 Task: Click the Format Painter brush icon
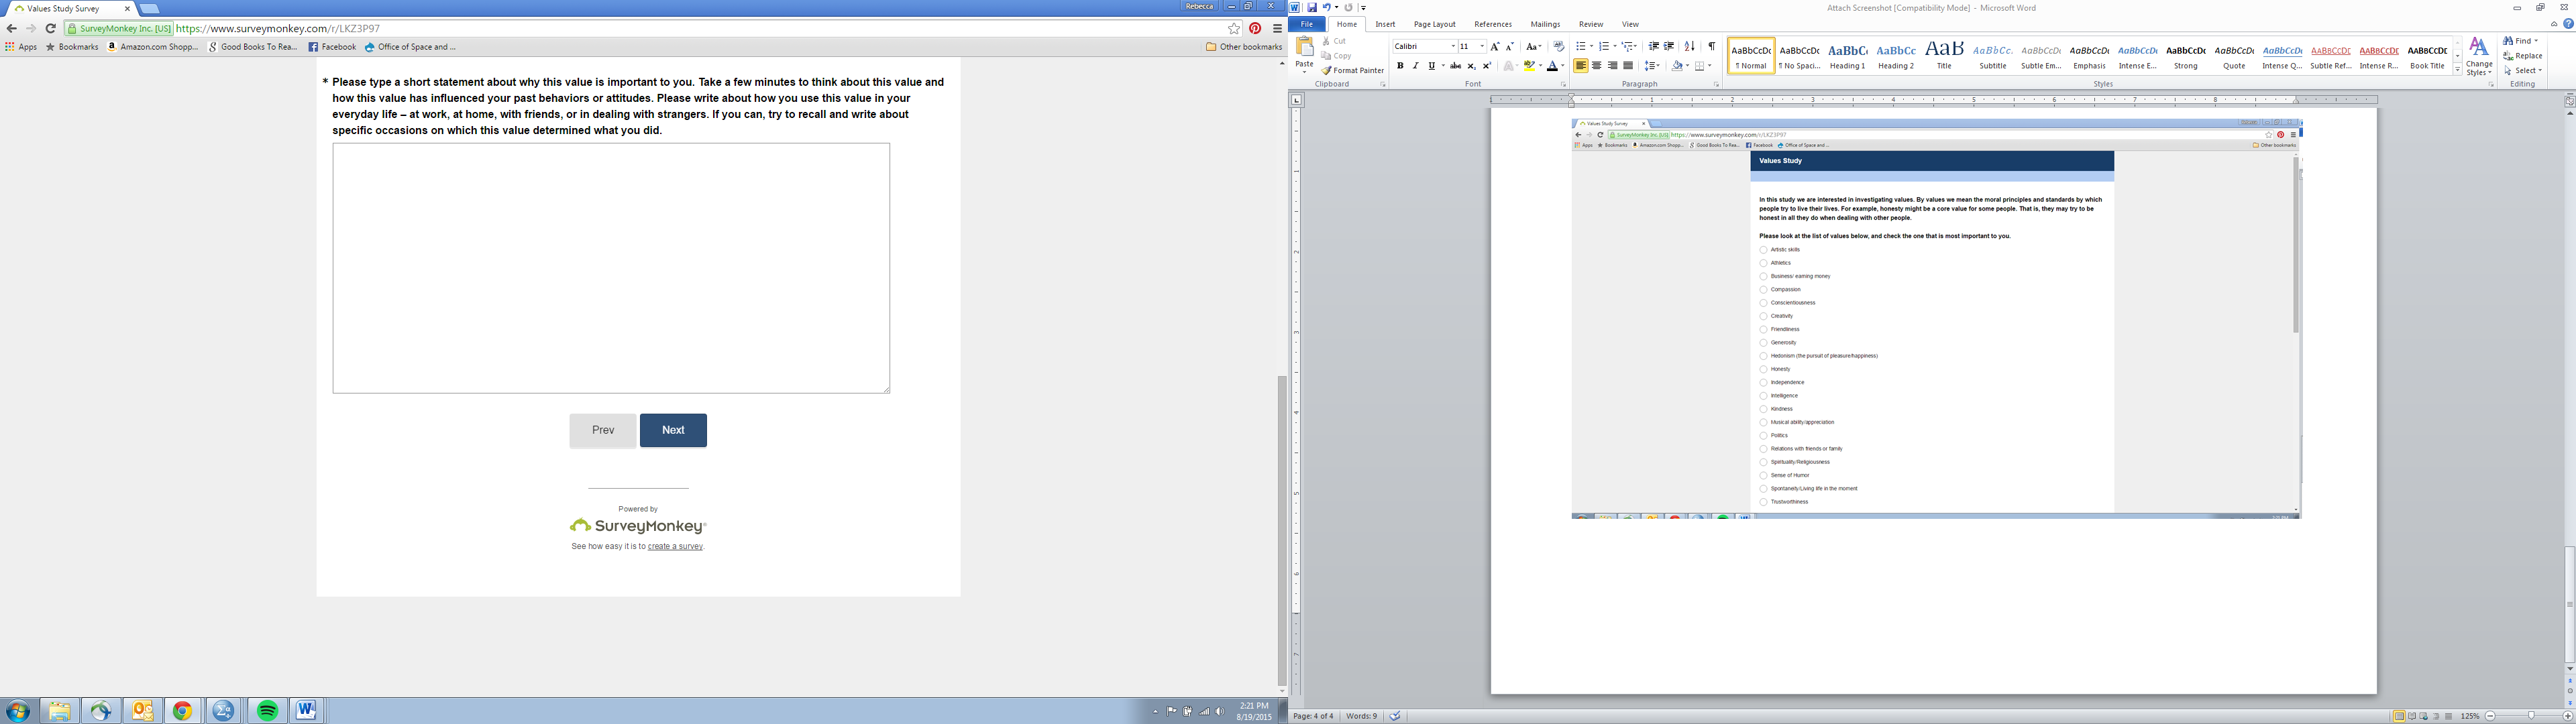[x=1327, y=70]
